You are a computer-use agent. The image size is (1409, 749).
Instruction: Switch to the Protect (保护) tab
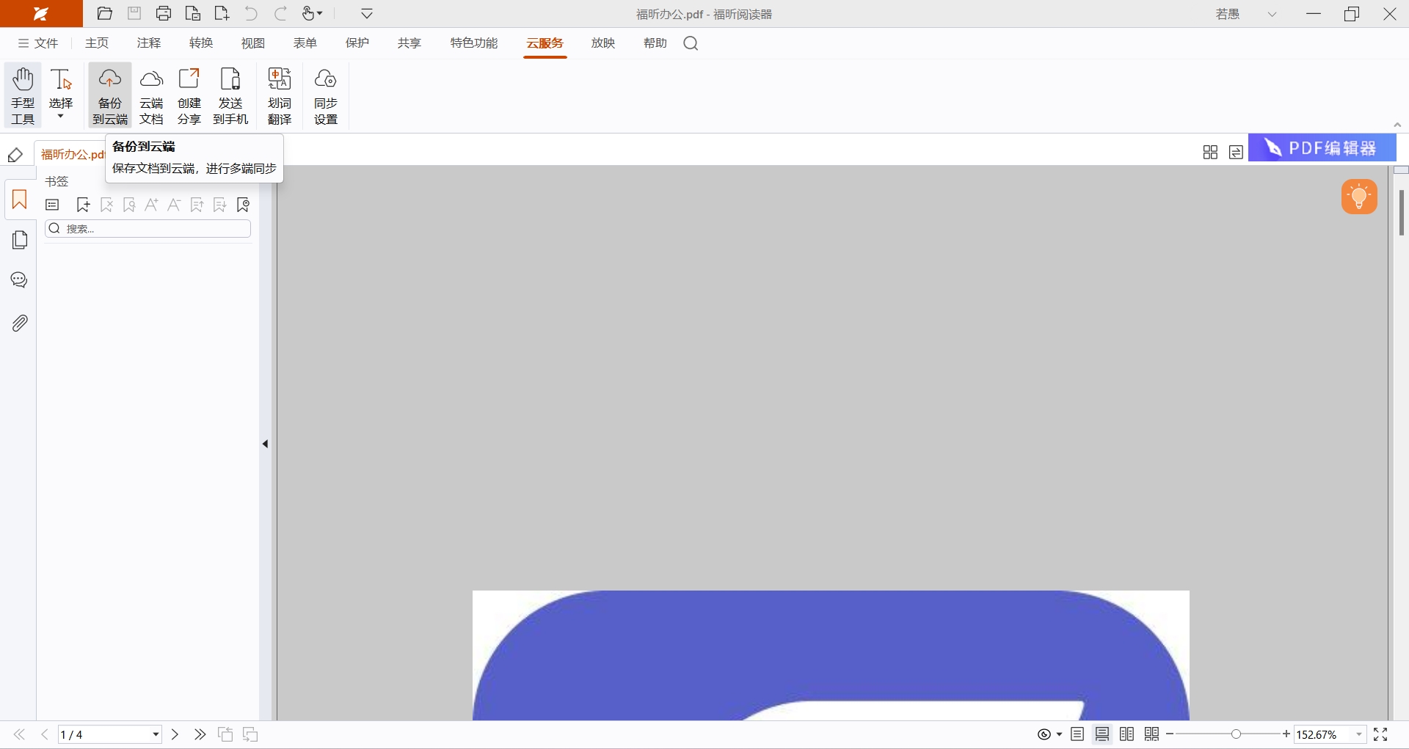click(357, 43)
